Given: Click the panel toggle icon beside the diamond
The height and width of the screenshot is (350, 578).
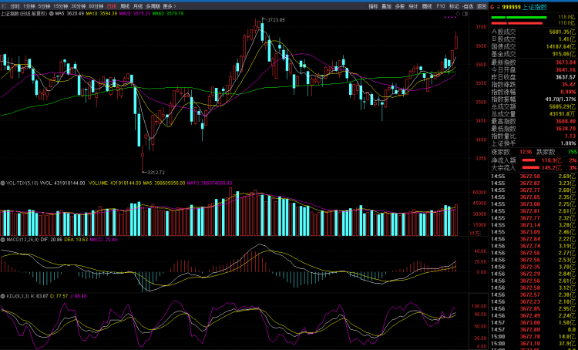Looking at the screenshot, I should (x=466, y=13).
